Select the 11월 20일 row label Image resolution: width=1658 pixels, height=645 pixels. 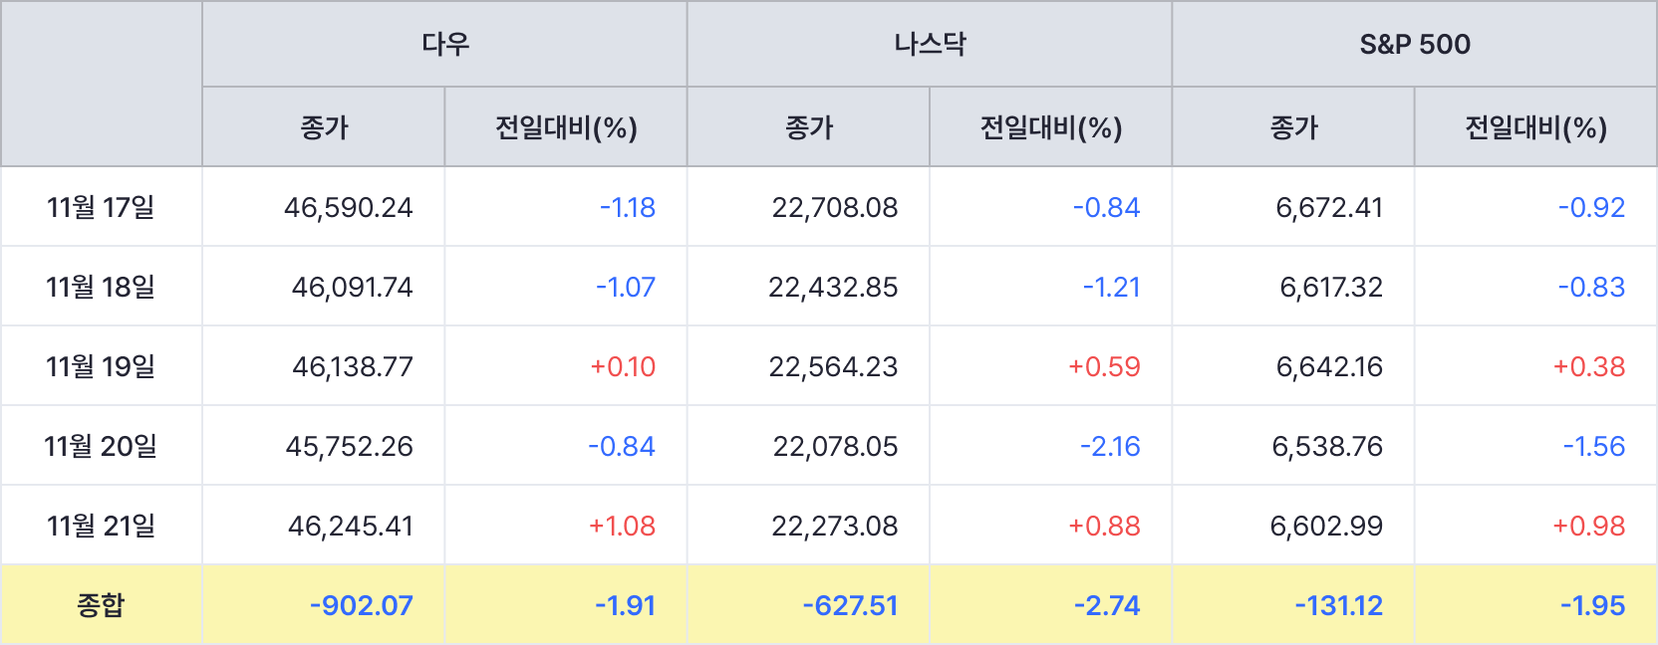[101, 446]
